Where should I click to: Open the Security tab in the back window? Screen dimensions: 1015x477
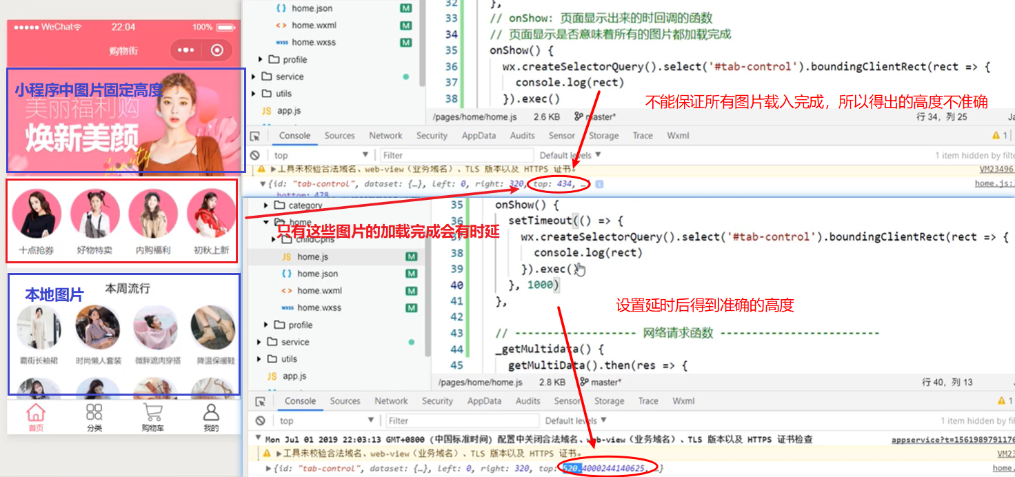pyautogui.click(x=432, y=136)
